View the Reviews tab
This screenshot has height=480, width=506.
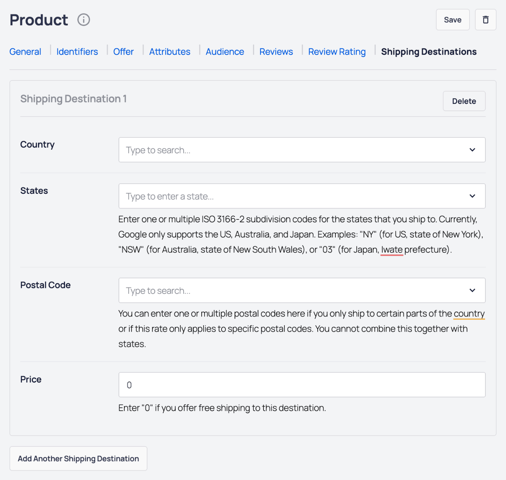[x=276, y=52]
